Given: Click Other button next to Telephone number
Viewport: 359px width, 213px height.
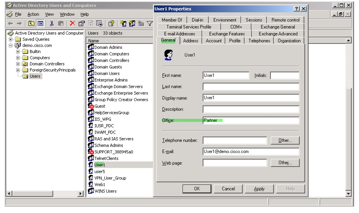Looking at the screenshot, I should point(285,140).
